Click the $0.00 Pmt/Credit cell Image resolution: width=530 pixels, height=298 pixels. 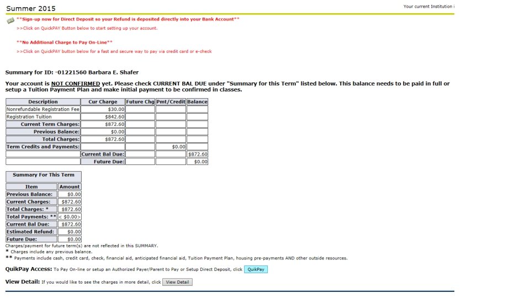click(171, 147)
